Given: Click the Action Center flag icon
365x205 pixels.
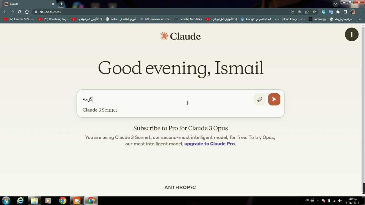Looking at the screenshot, I should 323,201.
